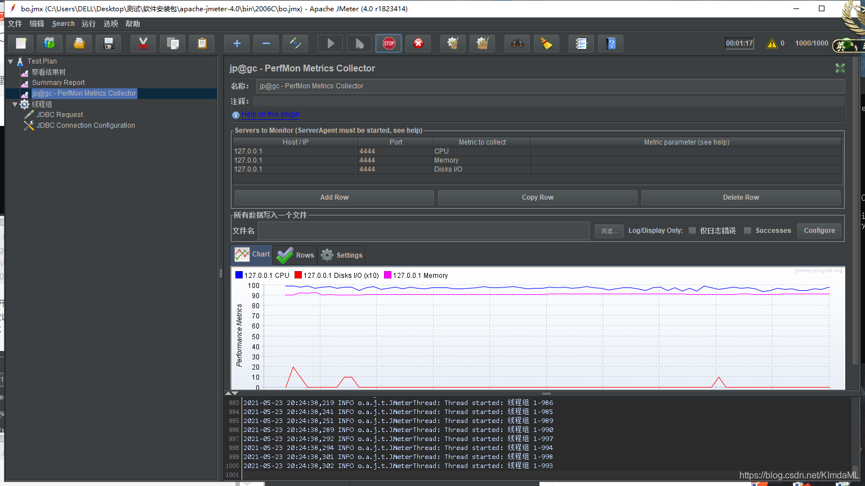Select 察看结果树 in the tree

point(48,72)
